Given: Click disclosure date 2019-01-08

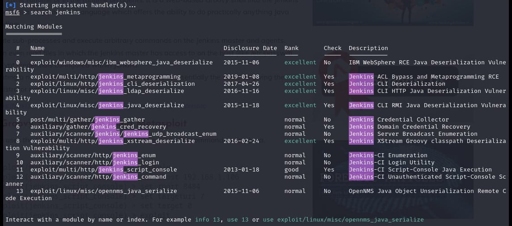Looking at the screenshot, I should tap(241, 77).
